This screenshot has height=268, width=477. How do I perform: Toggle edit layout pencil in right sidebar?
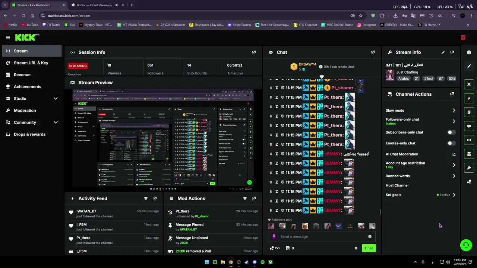pos(469,66)
